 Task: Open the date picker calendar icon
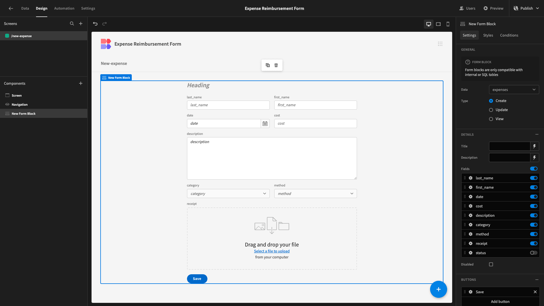click(x=265, y=124)
